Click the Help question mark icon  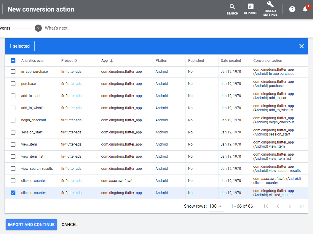(x=292, y=9)
